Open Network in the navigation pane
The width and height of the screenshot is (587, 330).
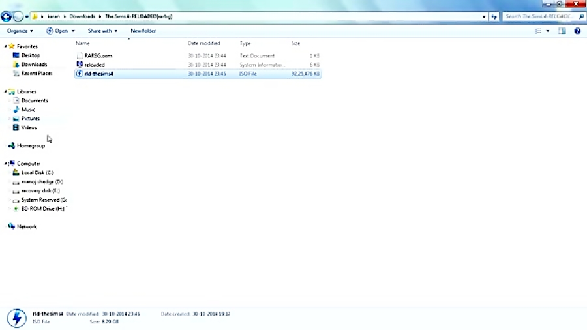click(27, 227)
